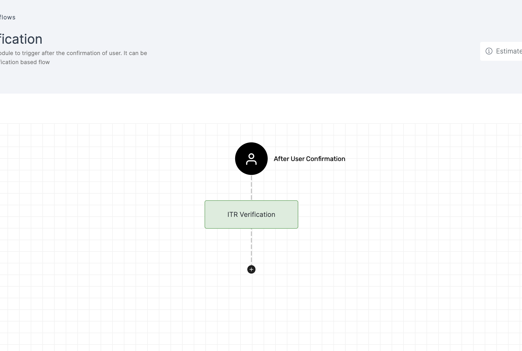Click the After User Confirmation label

click(309, 159)
